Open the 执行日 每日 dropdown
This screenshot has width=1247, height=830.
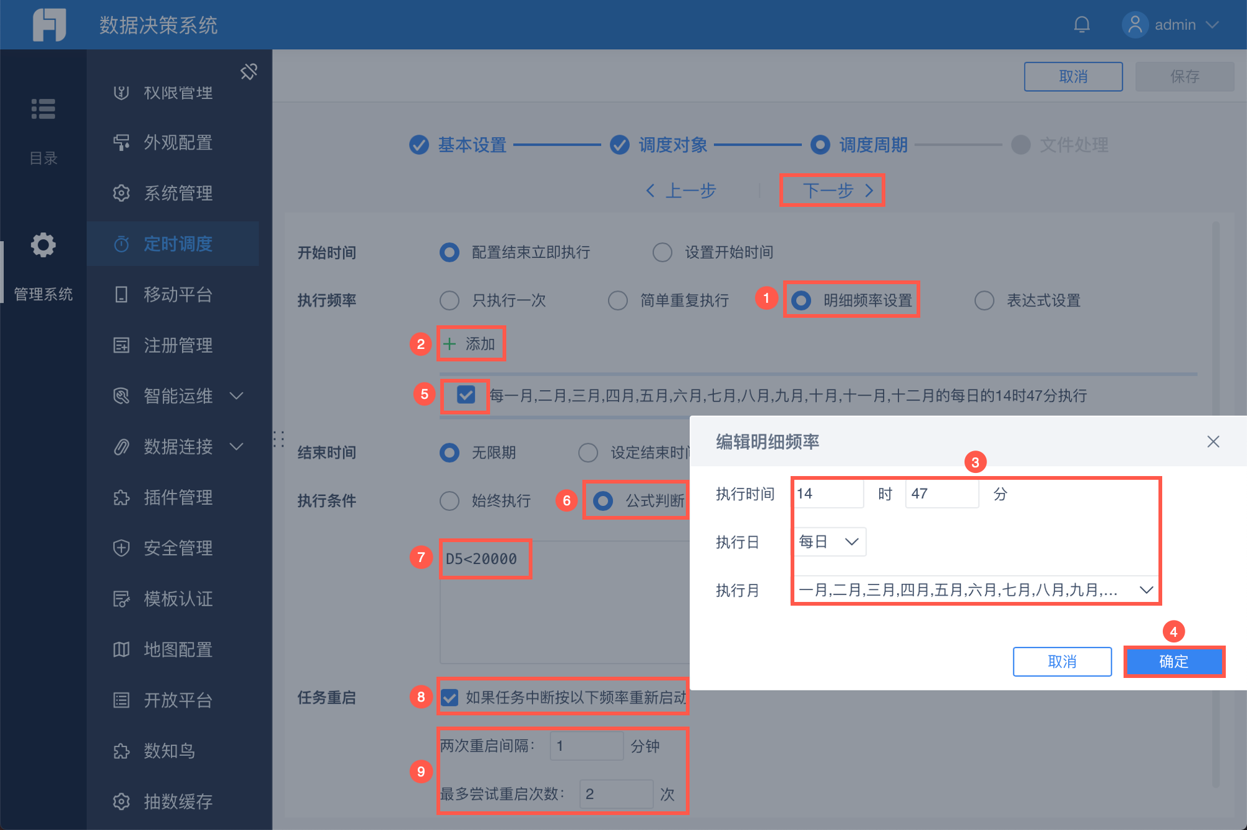click(x=829, y=541)
